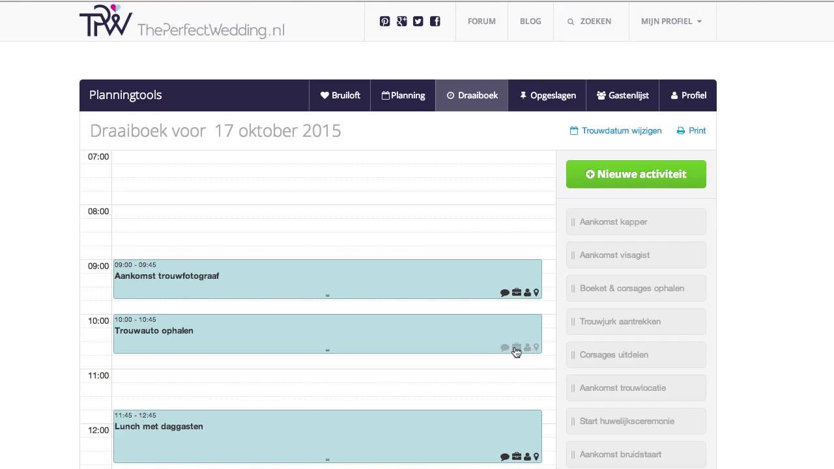Open person icon on Trouwauto ophalen
This screenshot has width=834, height=469.
click(x=527, y=347)
